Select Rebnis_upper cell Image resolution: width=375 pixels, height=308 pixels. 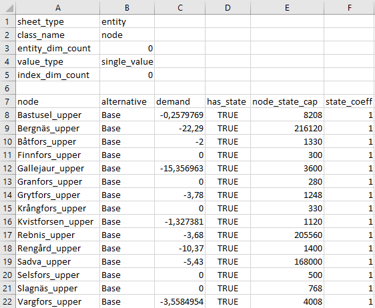(58, 235)
